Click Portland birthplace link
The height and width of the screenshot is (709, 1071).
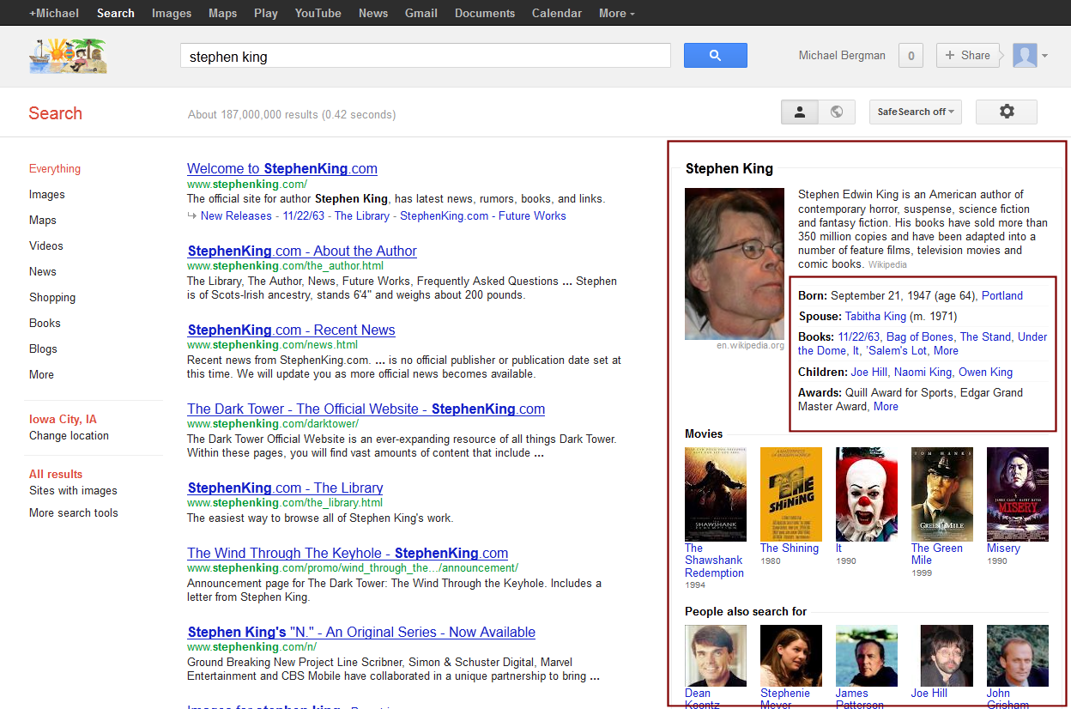(1002, 296)
